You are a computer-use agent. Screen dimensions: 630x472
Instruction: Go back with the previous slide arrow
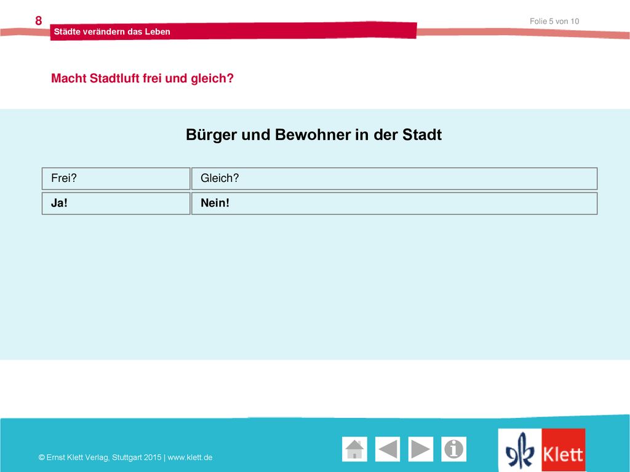coord(388,449)
